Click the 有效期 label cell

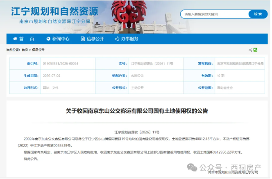point(199,76)
